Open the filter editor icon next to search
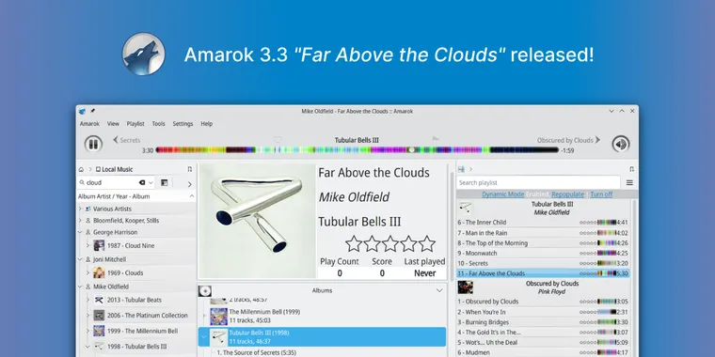This screenshot has width=715, height=357. tap(164, 182)
